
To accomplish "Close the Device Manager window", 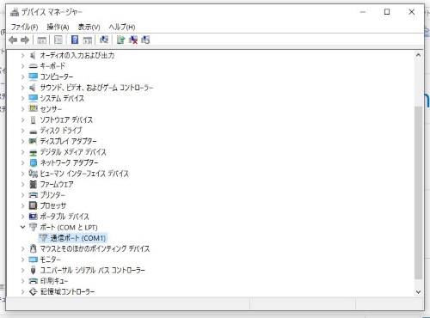I will (x=412, y=12).
